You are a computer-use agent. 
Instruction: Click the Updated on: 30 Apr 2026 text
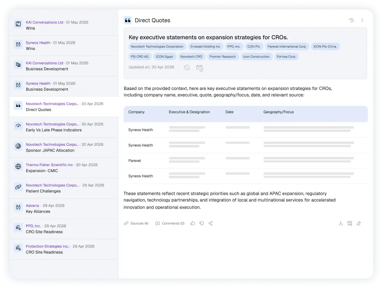click(x=151, y=67)
